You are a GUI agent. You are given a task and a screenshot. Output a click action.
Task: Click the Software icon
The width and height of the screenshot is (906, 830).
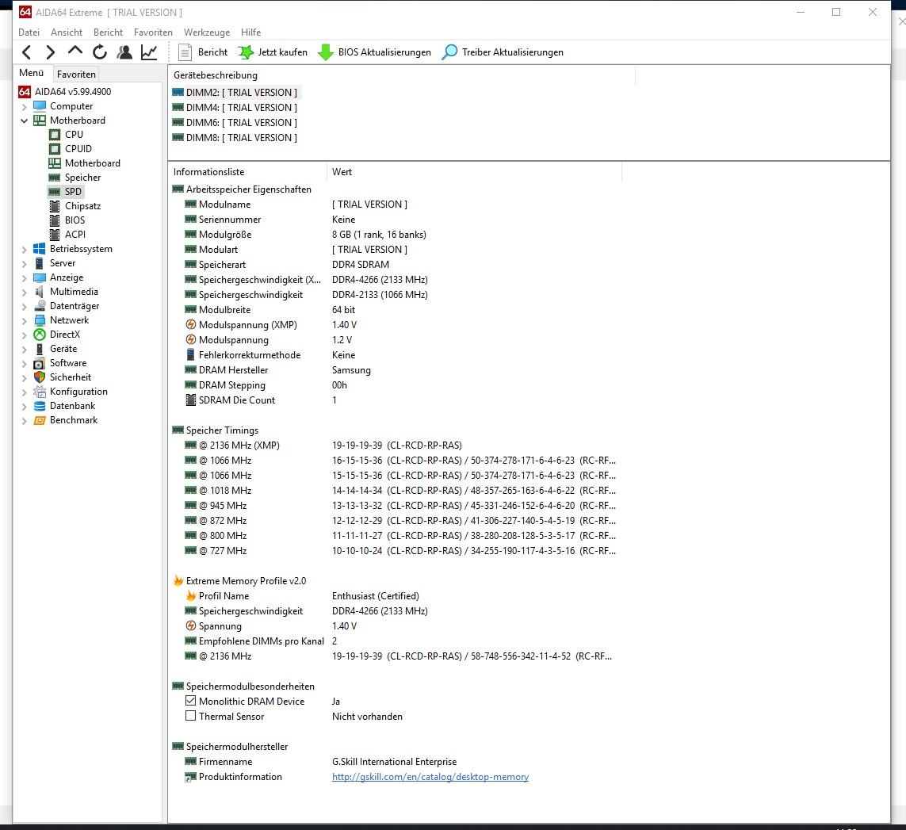click(40, 363)
